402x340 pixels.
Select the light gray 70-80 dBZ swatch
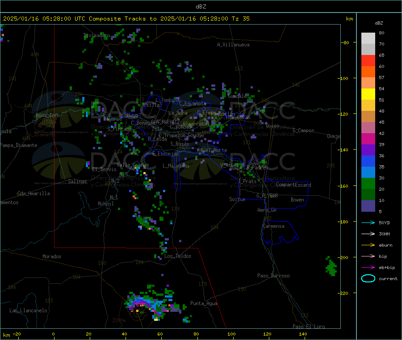point(368,38)
